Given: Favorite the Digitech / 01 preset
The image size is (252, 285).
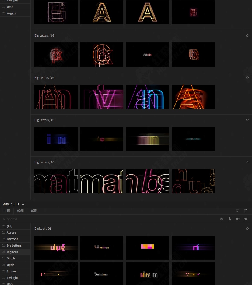Looking at the screenshot, I should pyautogui.click(x=247, y=229).
